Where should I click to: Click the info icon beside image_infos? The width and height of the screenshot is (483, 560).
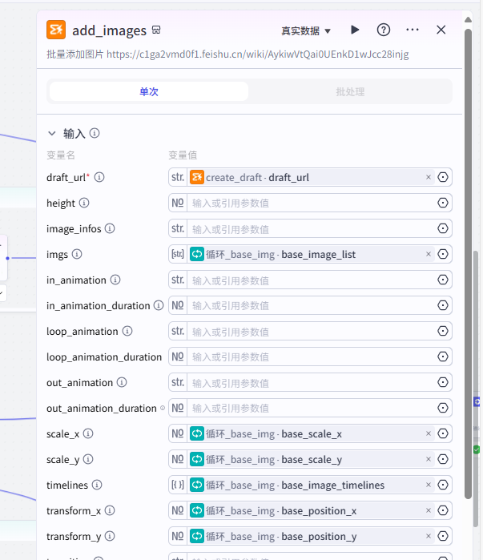[110, 229]
